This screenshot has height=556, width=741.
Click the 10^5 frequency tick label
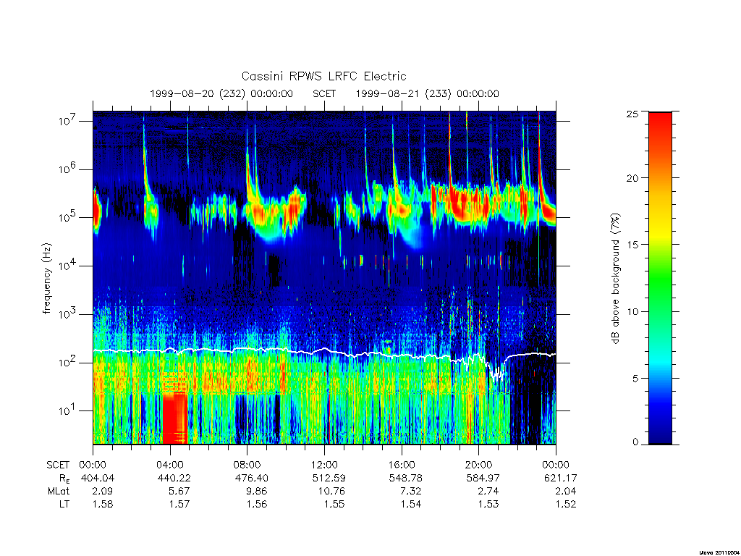(x=69, y=217)
